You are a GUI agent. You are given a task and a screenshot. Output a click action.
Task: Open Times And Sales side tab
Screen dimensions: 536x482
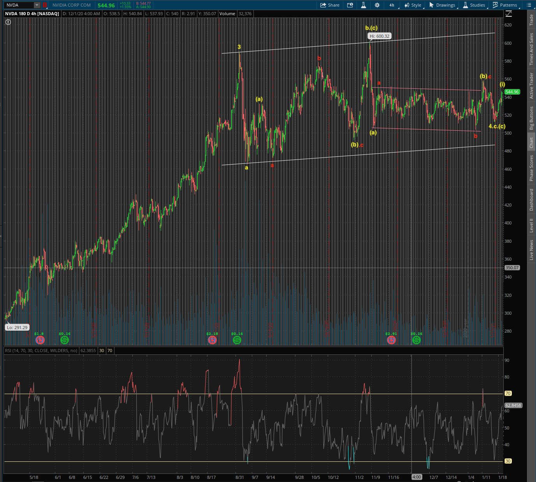[531, 49]
